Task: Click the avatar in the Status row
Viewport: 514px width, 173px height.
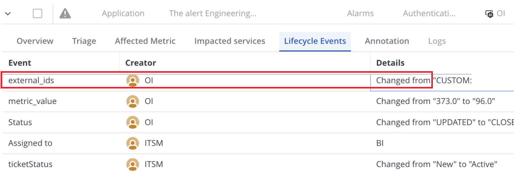Action: tap(133, 122)
